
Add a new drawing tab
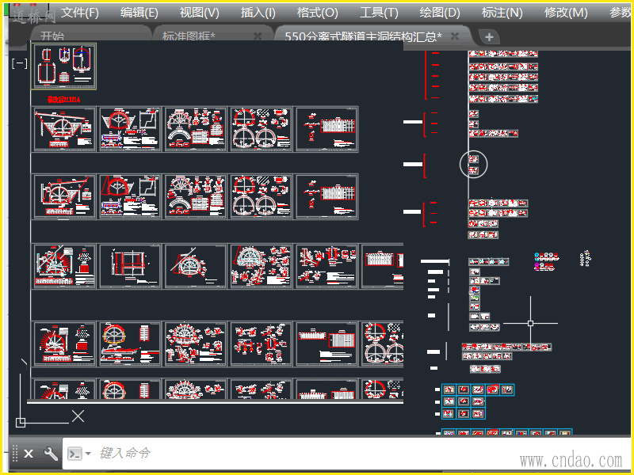click(489, 36)
